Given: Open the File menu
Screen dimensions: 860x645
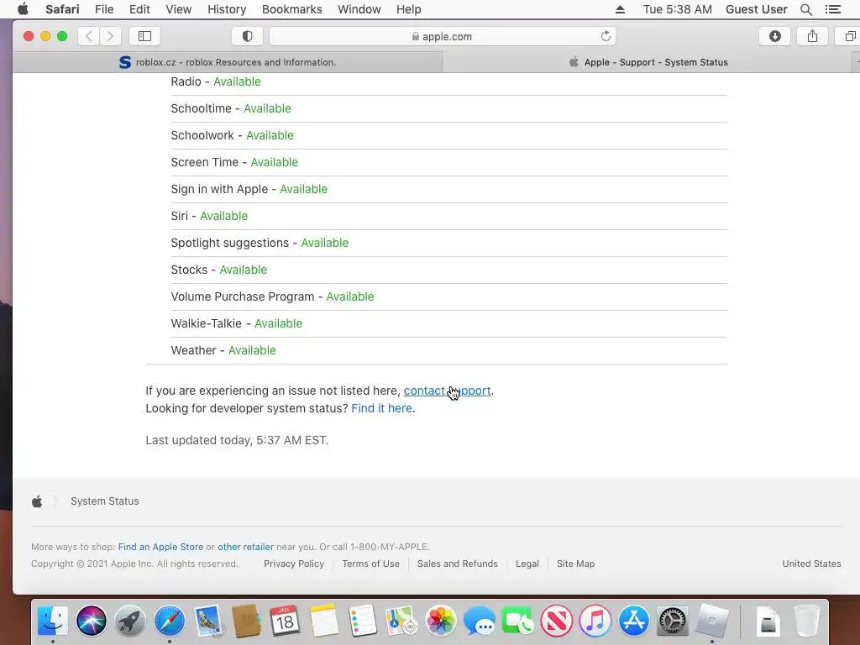Looking at the screenshot, I should click(x=103, y=9).
